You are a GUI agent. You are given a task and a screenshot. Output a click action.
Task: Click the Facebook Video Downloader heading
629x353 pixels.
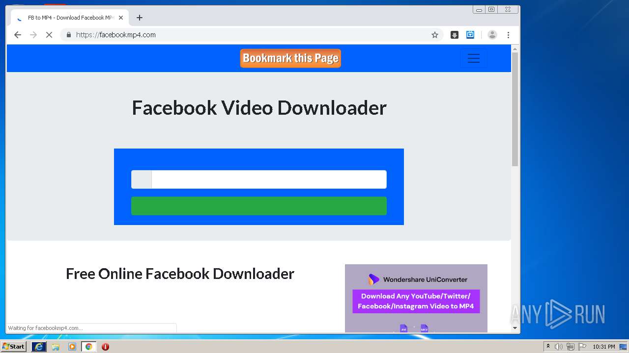click(259, 108)
